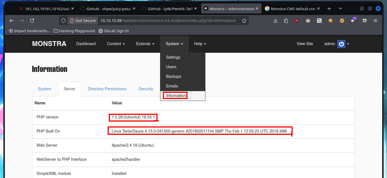Open the Dashboard nav link

[x=86, y=44]
